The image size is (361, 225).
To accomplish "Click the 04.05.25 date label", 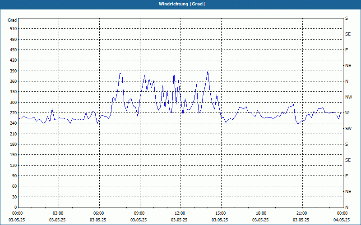I will coord(342,220).
